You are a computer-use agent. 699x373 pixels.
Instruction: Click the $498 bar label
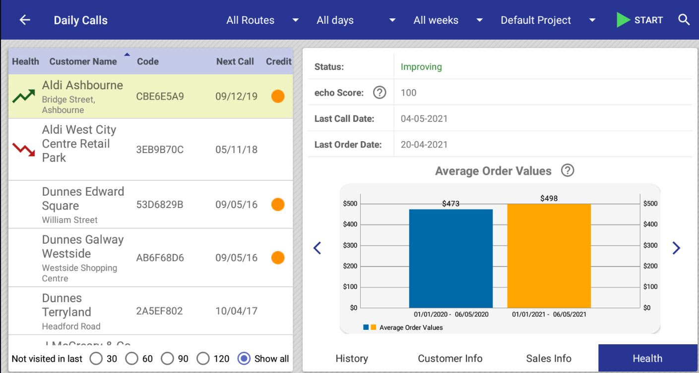pyautogui.click(x=549, y=198)
